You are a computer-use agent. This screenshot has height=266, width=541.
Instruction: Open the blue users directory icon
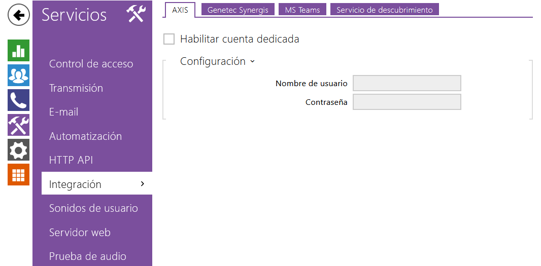[x=18, y=75]
